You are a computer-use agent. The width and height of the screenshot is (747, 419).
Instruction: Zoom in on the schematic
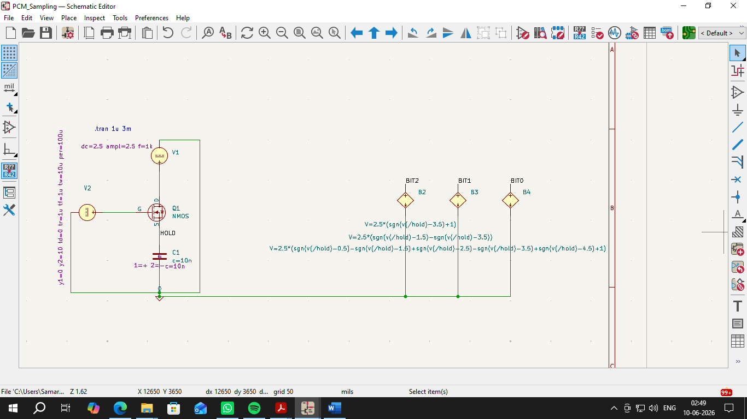click(x=265, y=33)
